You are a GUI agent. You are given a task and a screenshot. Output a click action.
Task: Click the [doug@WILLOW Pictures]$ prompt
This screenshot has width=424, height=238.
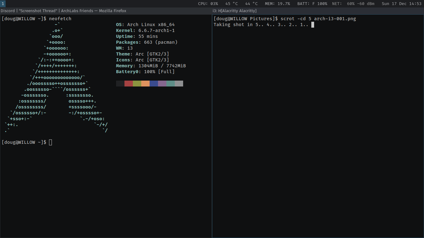pyautogui.click(x=246, y=19)
